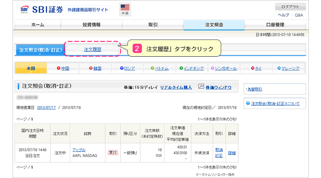The width and height of the screenshot is (321, 178).
Task: Switch to the ベトナム market link
Action: tap(162, 68)
